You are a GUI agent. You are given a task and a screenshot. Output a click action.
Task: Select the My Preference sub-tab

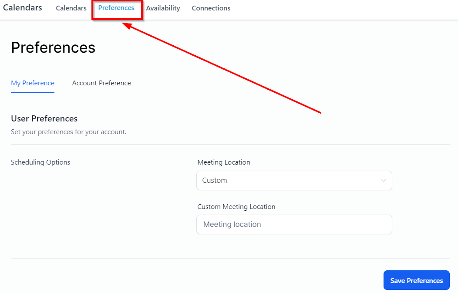pos(33,83)
